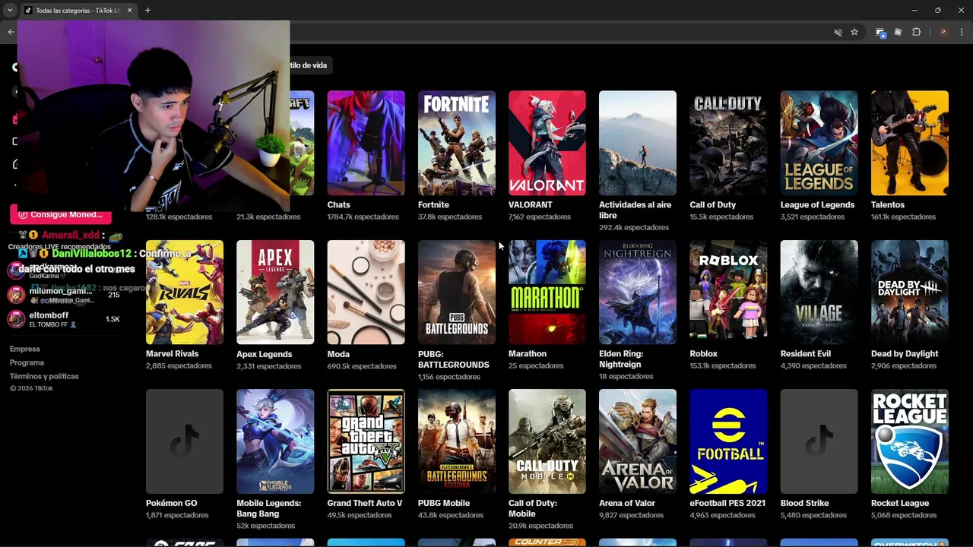Open the Programa footer link
This screenshot has width=973, height=547.
pyautogui.click(x=27, y=362)
